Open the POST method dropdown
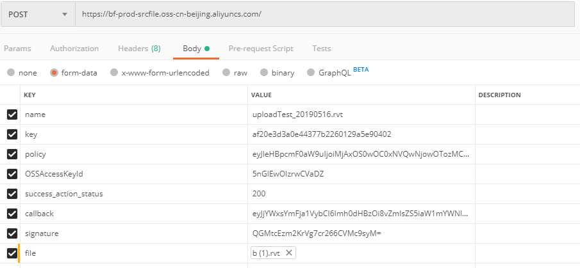The image size is (580, 268). (x=37, y=14)
